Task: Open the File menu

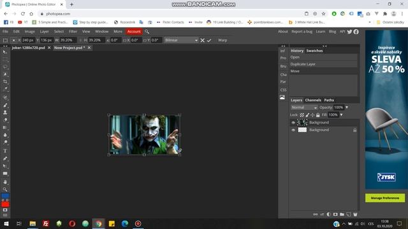Action: point(5,31)
